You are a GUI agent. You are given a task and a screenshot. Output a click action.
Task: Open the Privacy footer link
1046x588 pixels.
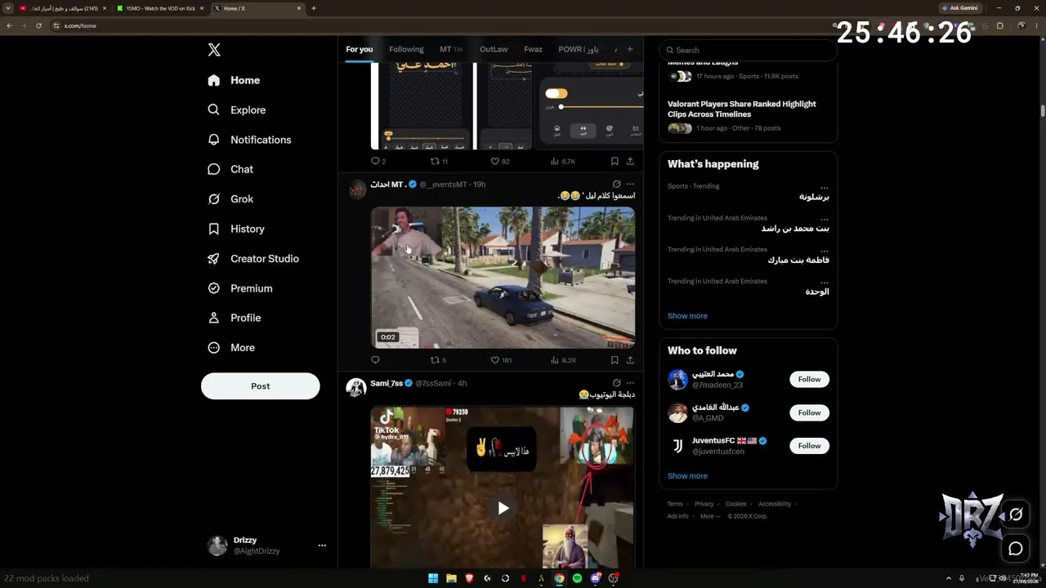pos(704,504)
